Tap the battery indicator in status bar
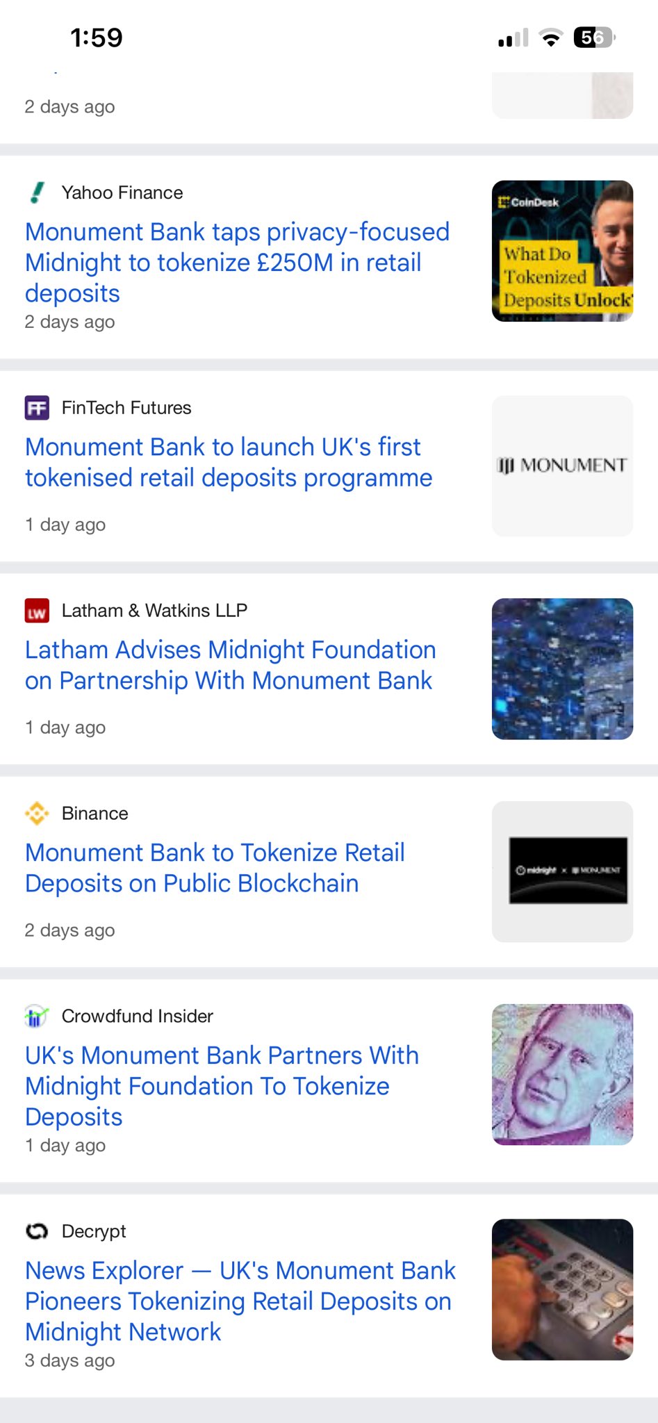Screen dimensions: 658x1423 [593, 38]
